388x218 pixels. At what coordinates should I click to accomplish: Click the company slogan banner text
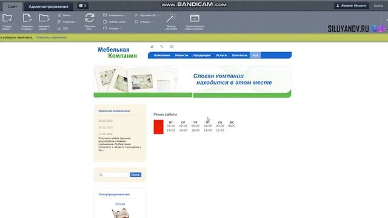[232, 79]
